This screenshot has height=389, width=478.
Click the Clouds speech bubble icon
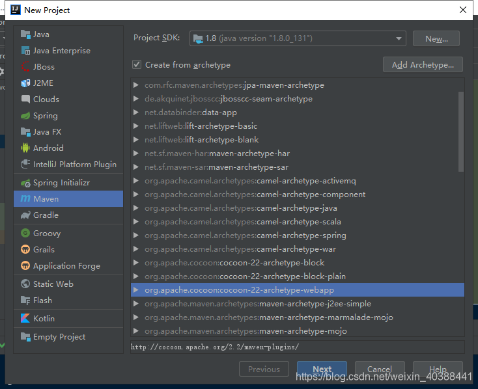tap(25, 100)
